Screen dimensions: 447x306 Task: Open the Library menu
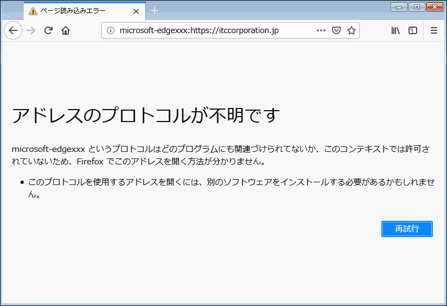(395, 30)
